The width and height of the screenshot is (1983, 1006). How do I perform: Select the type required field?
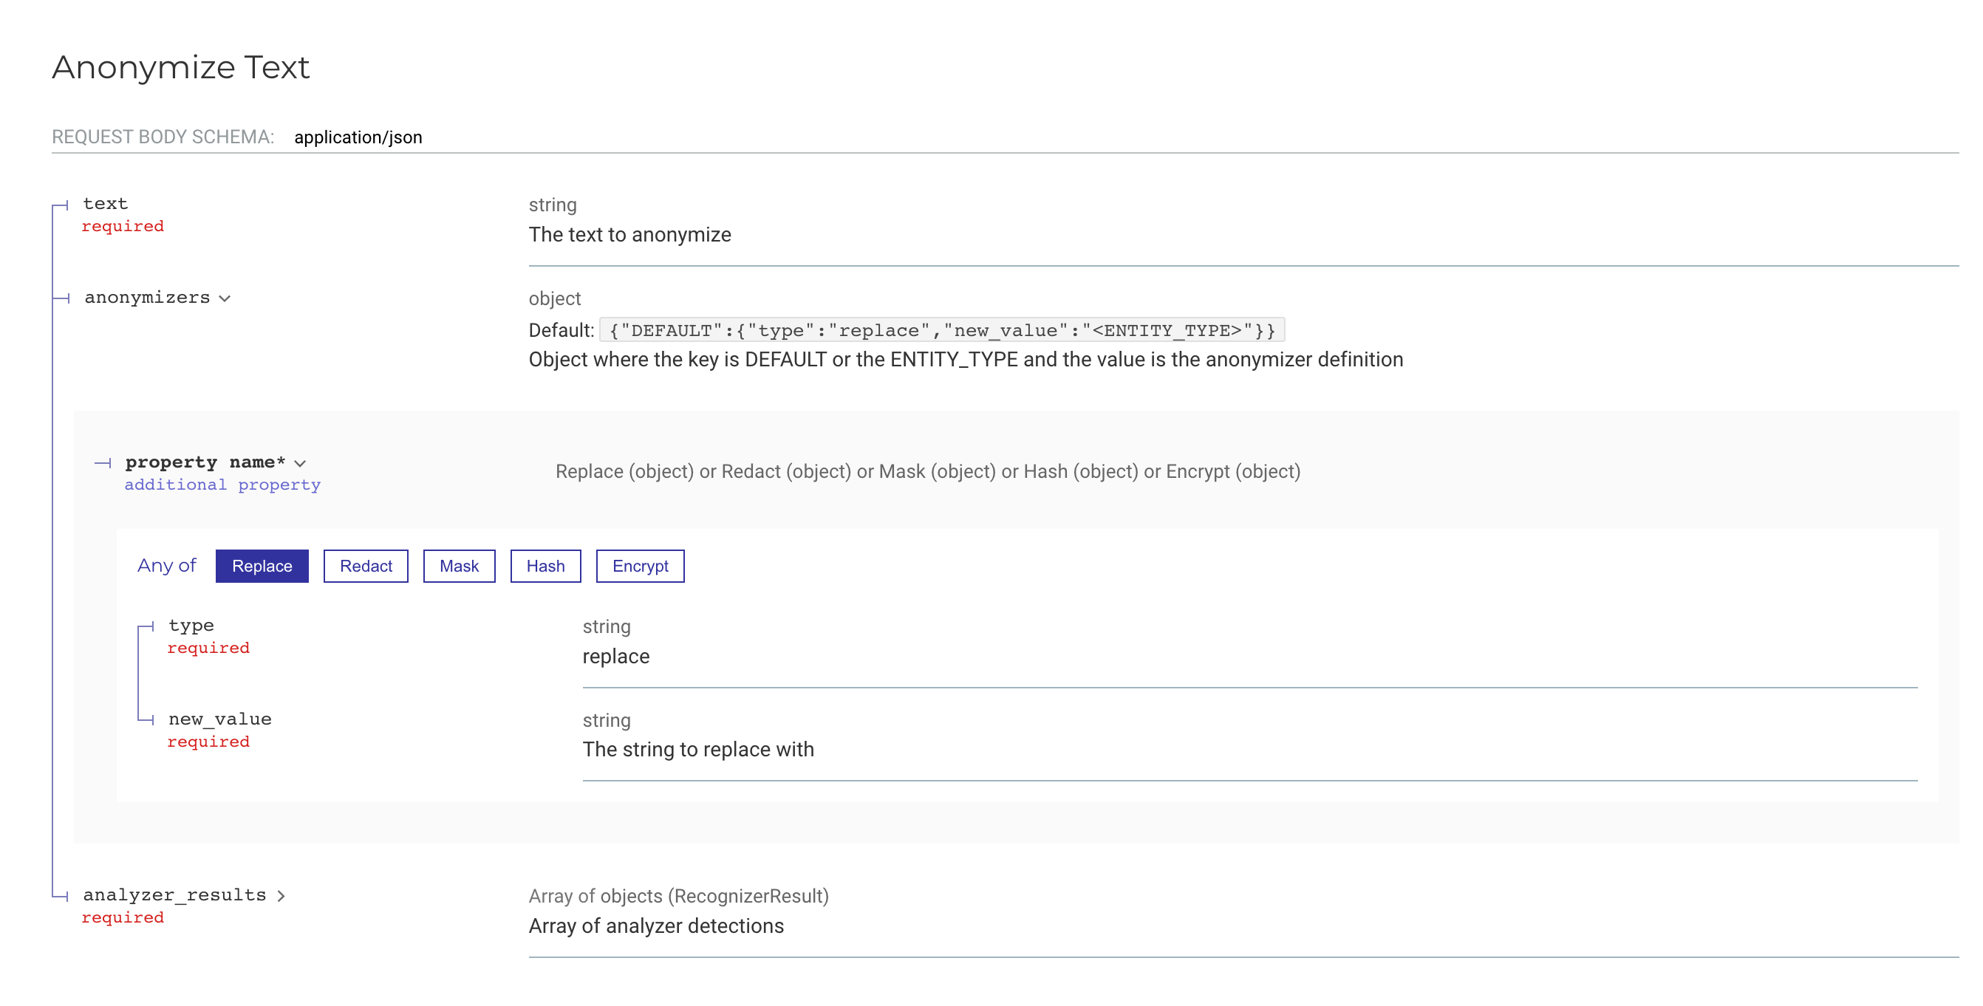pyautogui.click(x=191, y=625)
